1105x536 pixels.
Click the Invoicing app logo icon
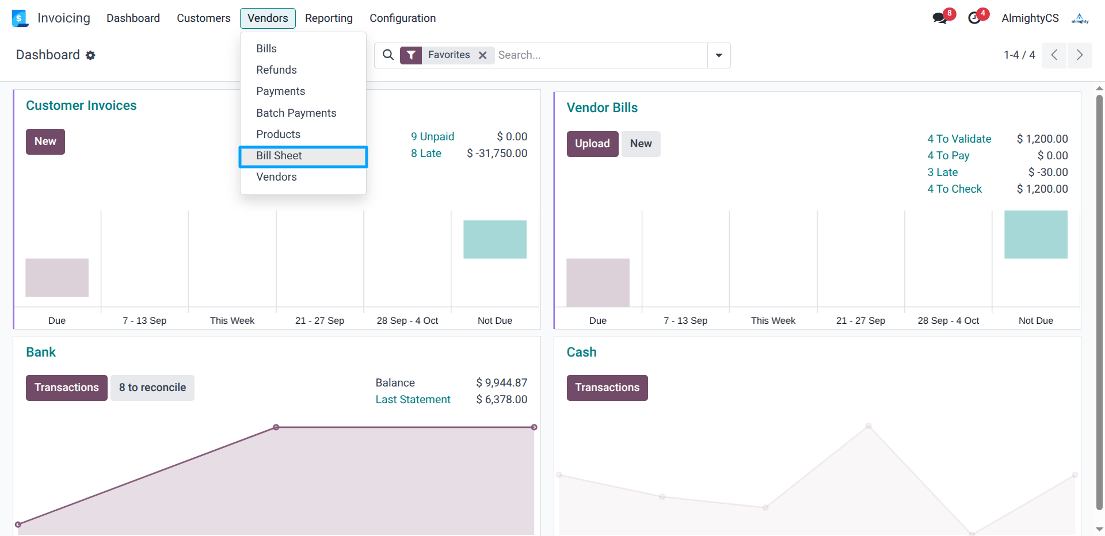[20, 18]
